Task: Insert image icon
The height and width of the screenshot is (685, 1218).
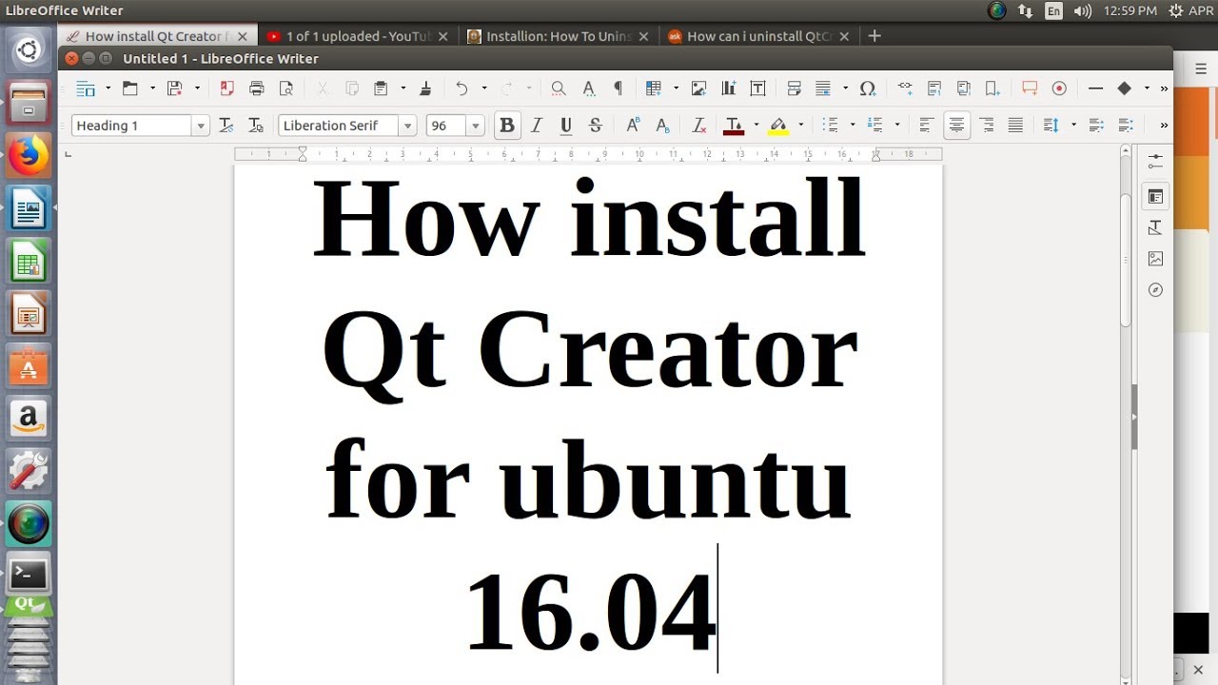Action: tap(698, 88)
